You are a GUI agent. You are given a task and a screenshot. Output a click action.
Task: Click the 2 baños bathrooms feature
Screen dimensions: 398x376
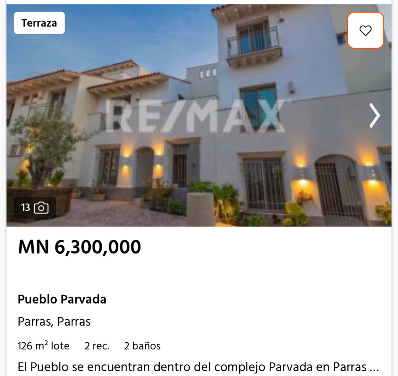[x=142, y=346]
